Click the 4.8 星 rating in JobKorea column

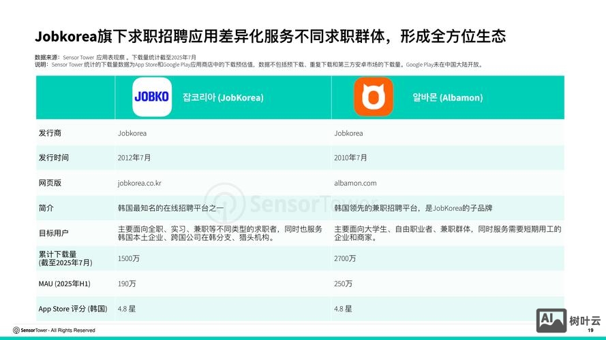[127, 309]
